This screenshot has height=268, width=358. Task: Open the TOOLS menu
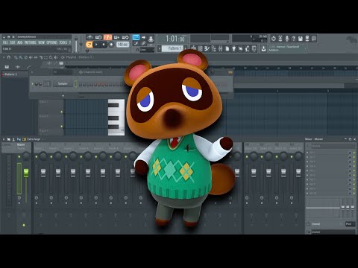[x=63, y=42]
